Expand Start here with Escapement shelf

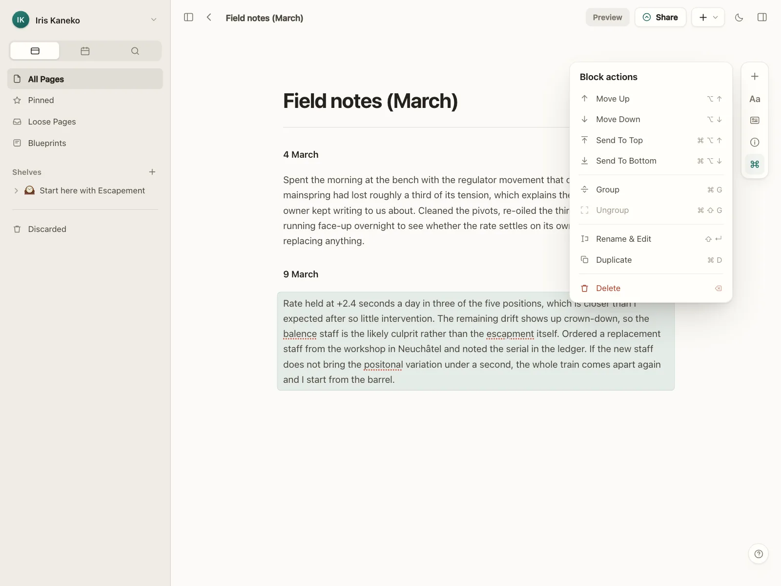coord(16,190)
